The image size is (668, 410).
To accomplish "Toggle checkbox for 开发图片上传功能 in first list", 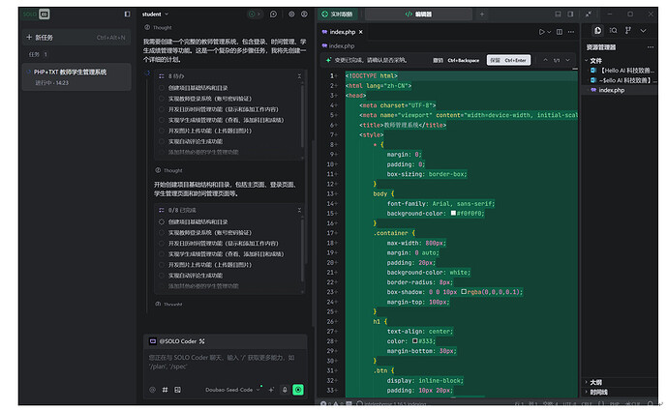I will (162, 130).
